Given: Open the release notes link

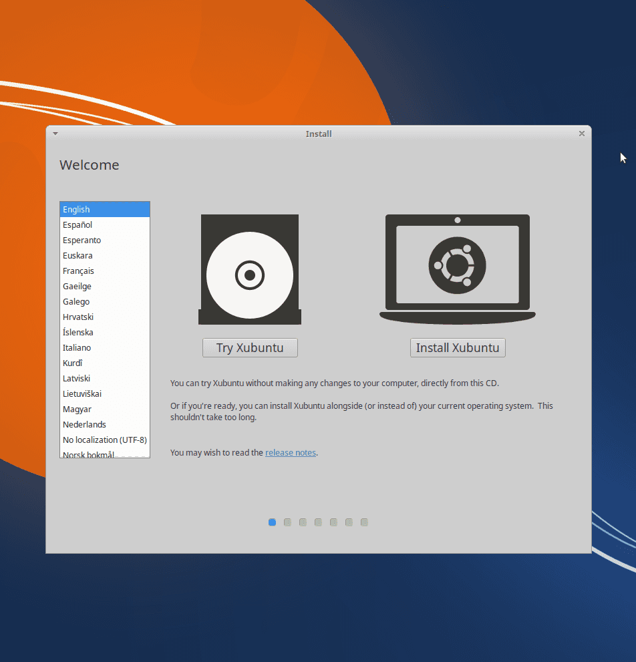Looking at the screenshot, I should (290, 452).
